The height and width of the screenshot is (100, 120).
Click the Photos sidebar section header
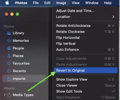tap(9, 26)
